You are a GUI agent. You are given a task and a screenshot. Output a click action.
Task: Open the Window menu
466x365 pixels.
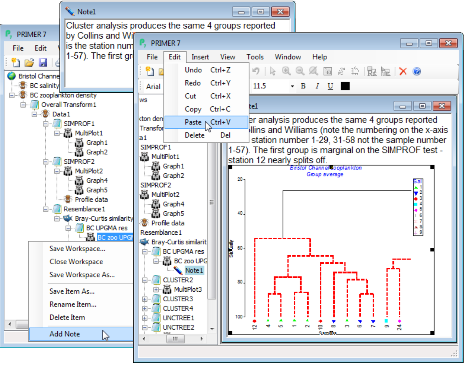288,57
